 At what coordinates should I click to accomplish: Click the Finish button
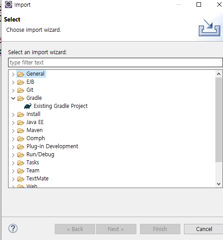[x=160, y=229]
